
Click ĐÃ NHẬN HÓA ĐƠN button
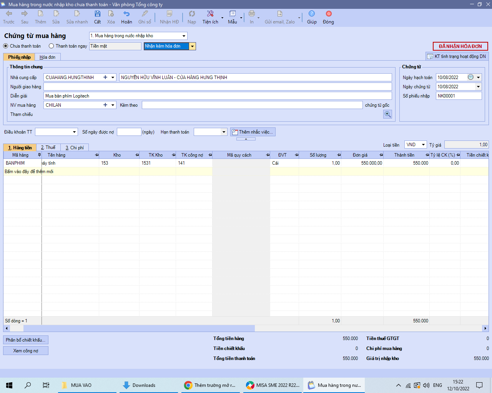coord(460,46)
